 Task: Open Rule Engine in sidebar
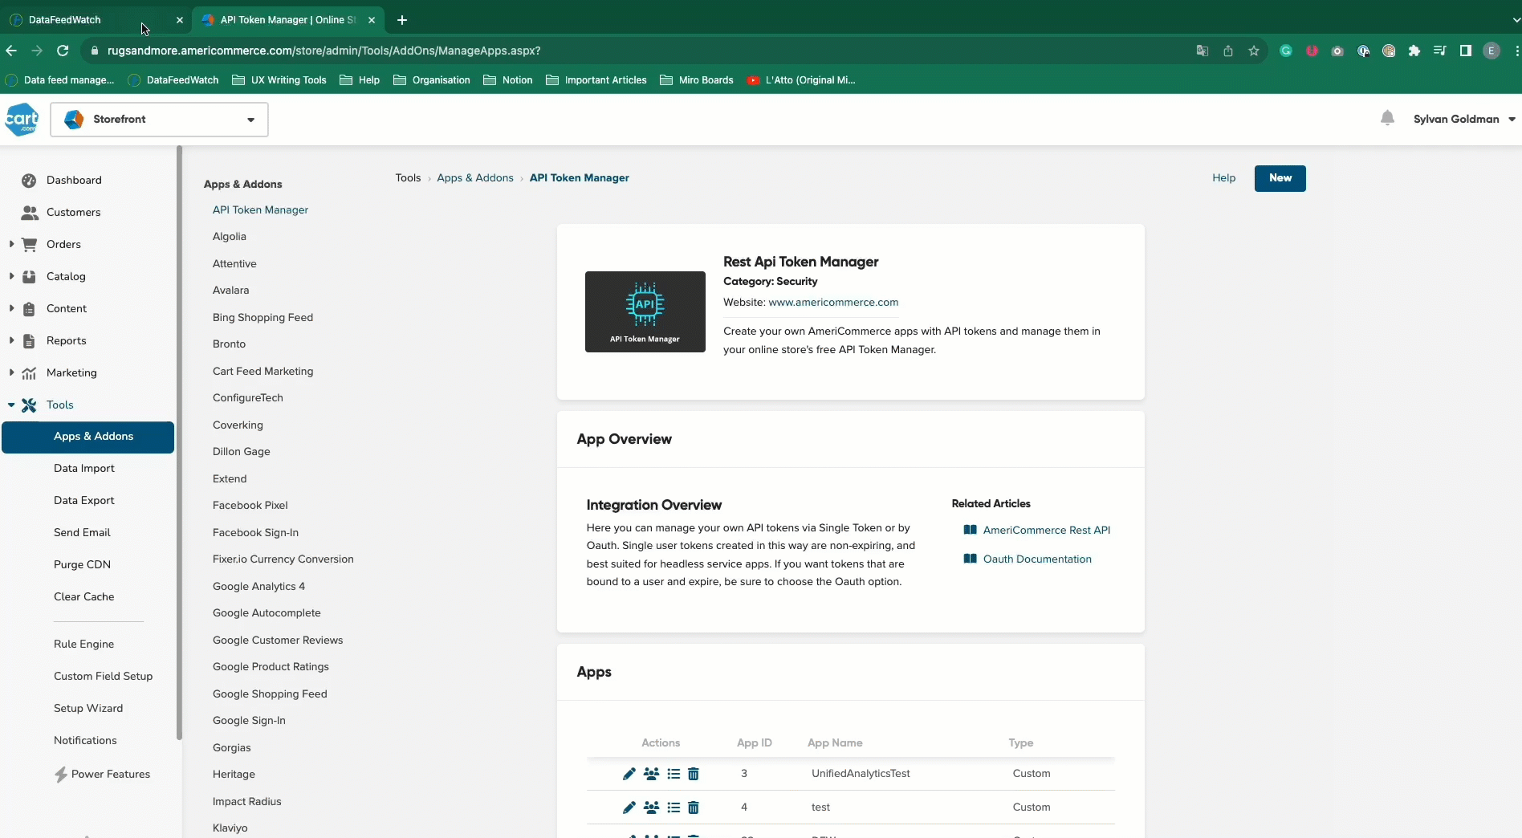[83, 645]
